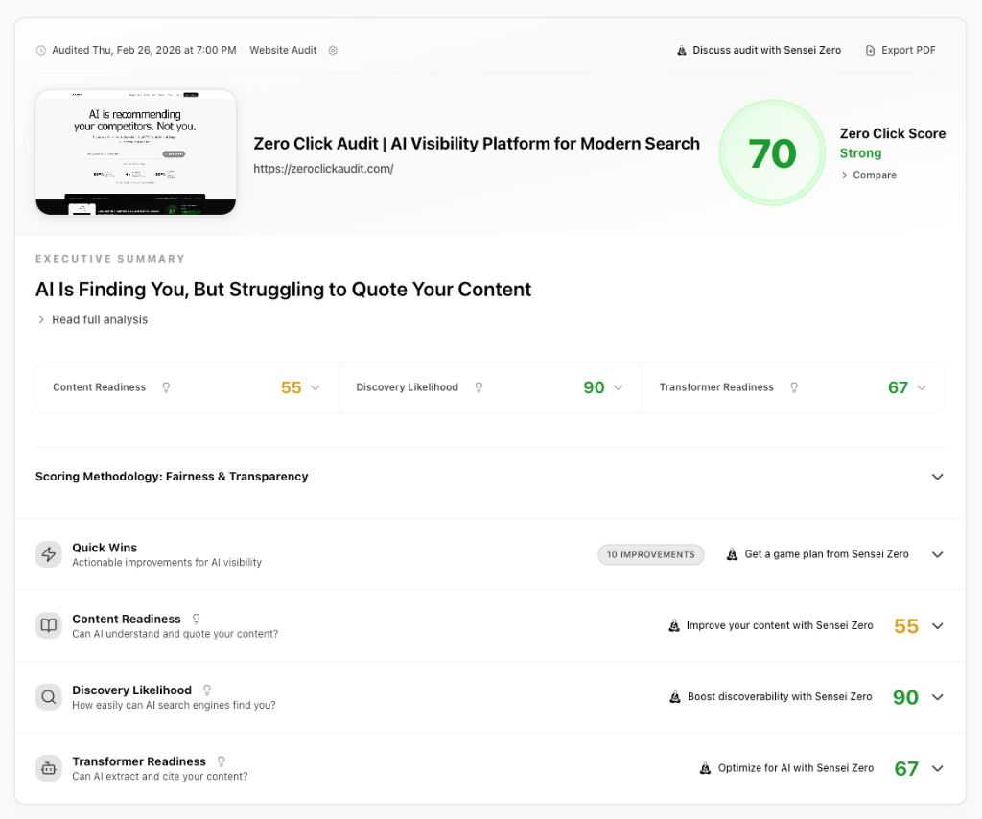Click Get a game plan from Sensei Zero

(818, 554)
